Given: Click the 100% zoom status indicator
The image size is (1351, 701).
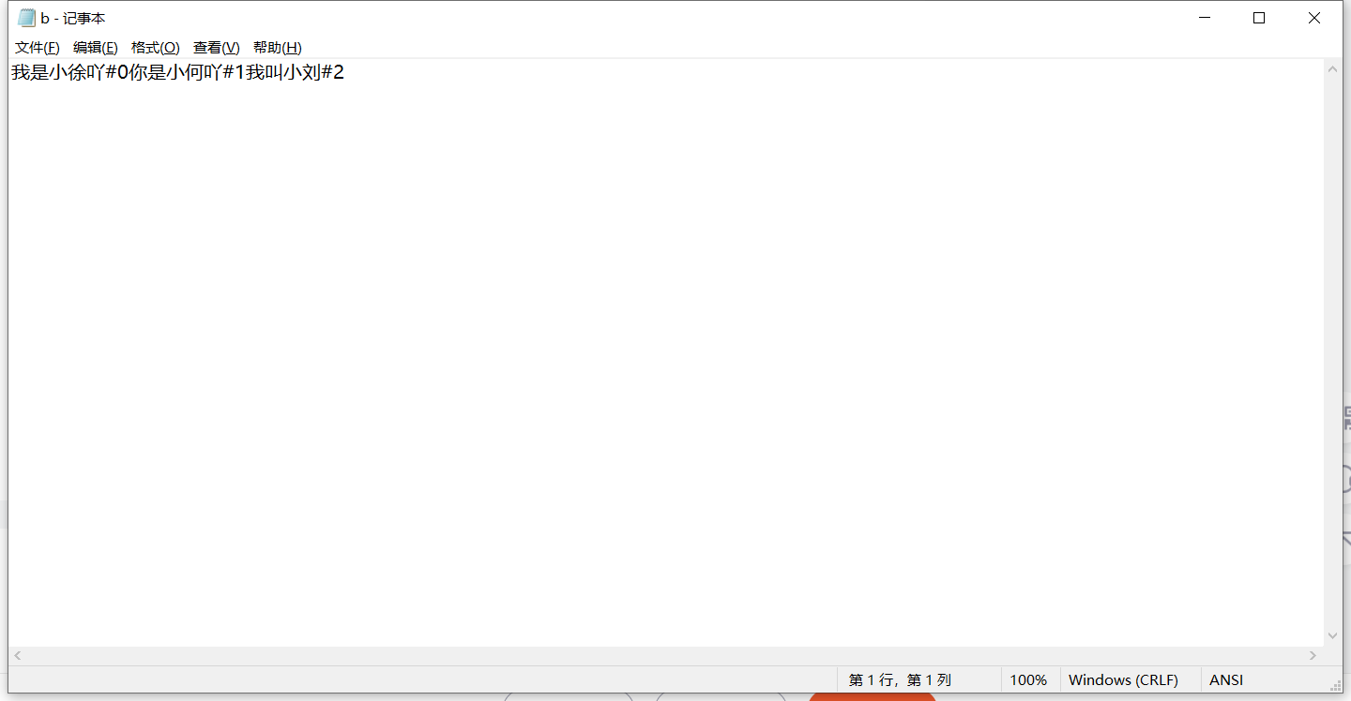Looking at the screenshot, I should 1028,680.
